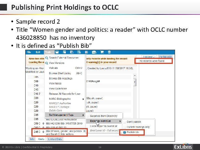The height and width of the screenshot is (150, 200).
Task: Select Dublin Core option
Action: (55, 111)
